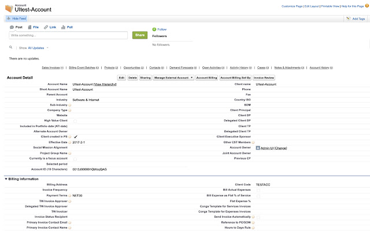Click the Add Tags pencil icon
Image resolution: width=370 pixels, height=231 pixels.
coord(347,19)
